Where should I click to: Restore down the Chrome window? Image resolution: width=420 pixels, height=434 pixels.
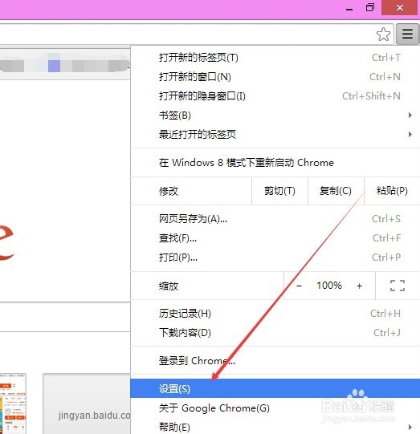(370, 8)
